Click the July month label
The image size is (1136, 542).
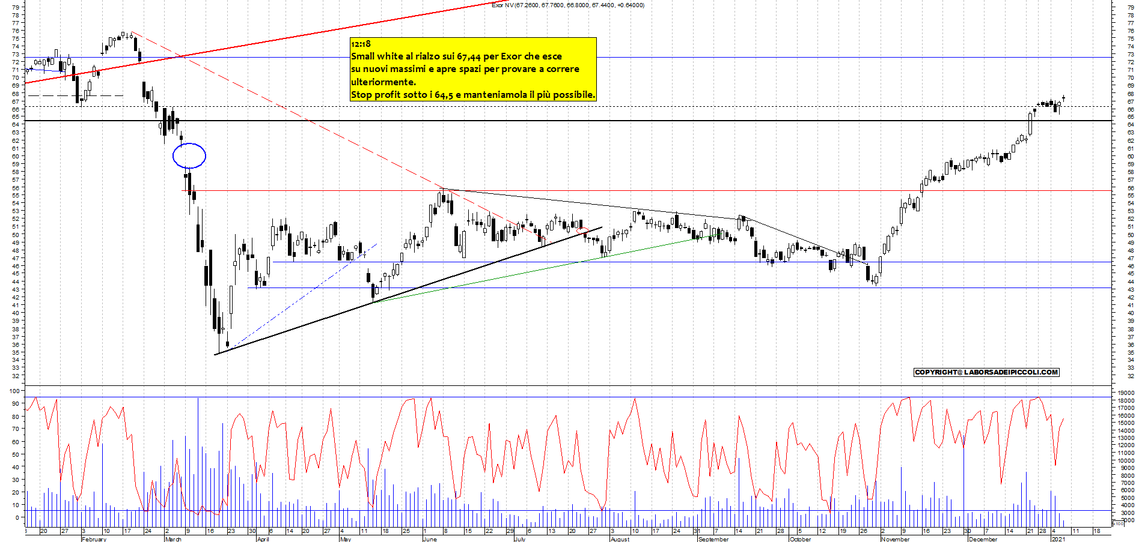[x=520, y=539]
